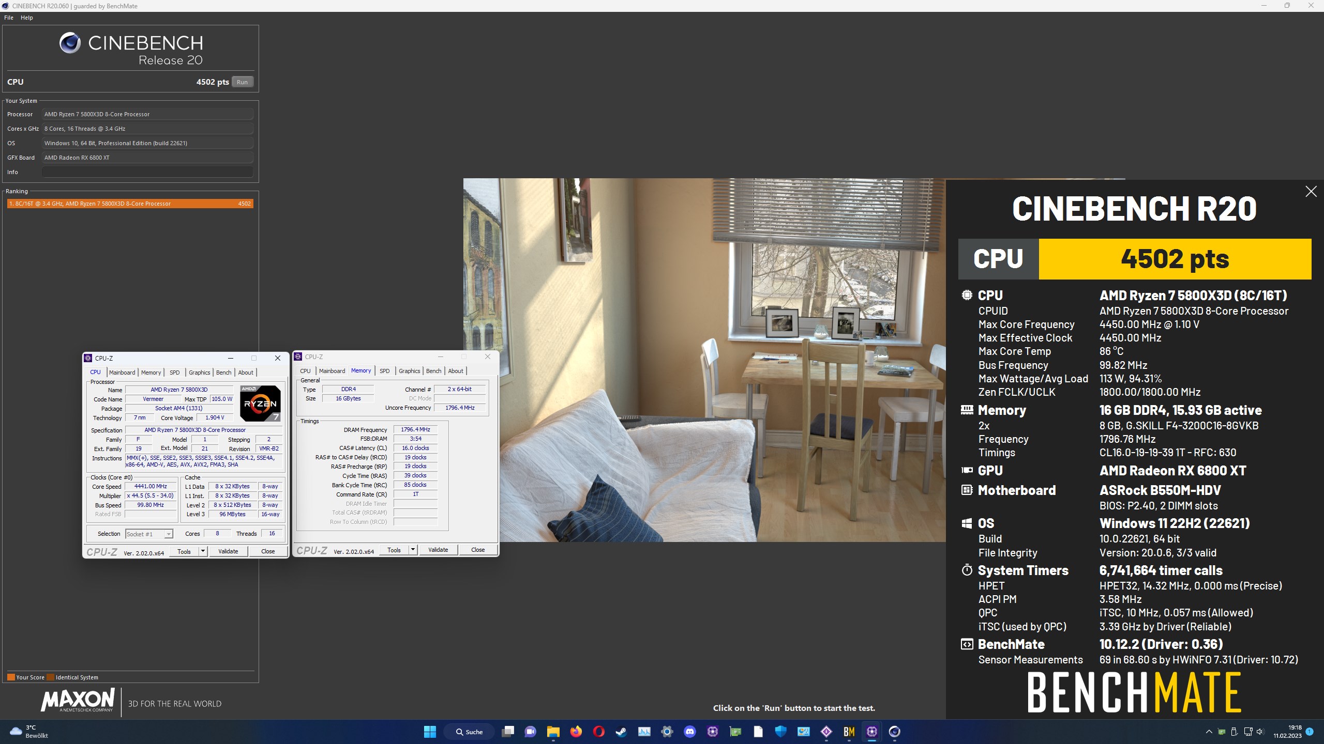This screenshot has width=1324, height=744.
Task: Select the 5800X3D ranking row scoring 4502
Action: tap(130, 204)
